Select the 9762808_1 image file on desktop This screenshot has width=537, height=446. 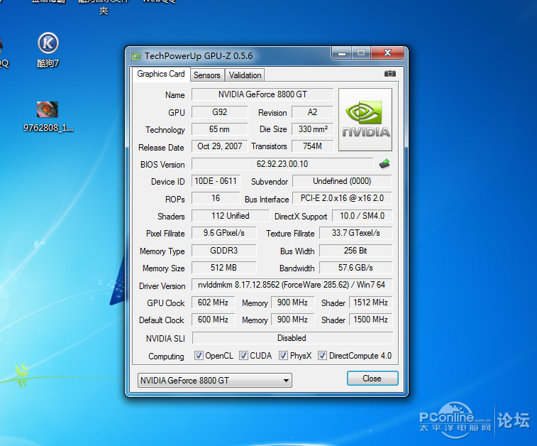tap(48, 116)
